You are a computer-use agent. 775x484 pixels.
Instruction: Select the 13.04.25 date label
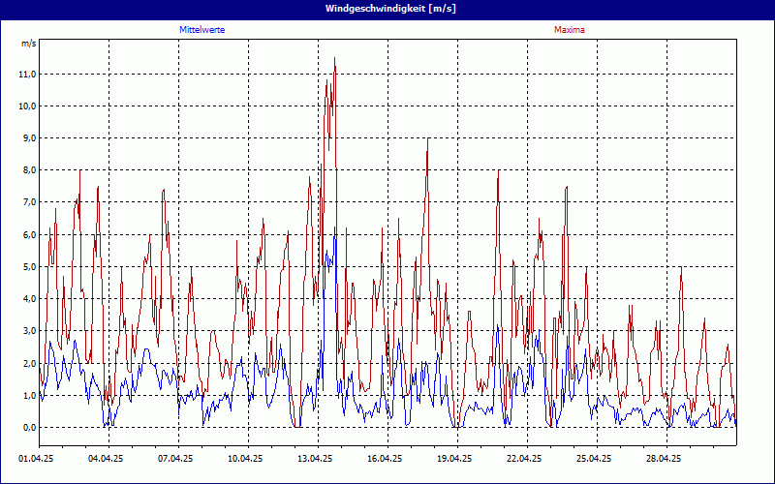(x=315, y=459)
